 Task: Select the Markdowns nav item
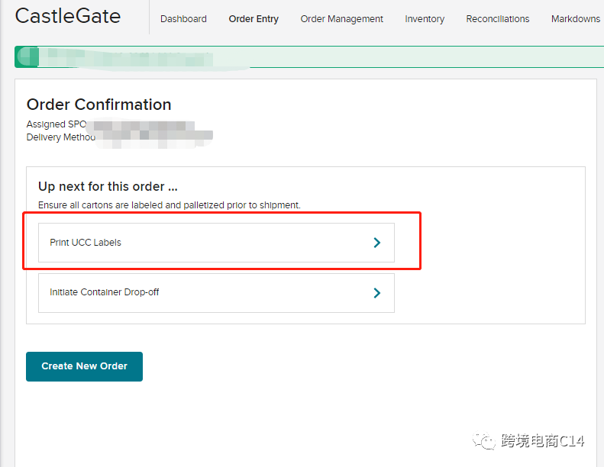576,19
